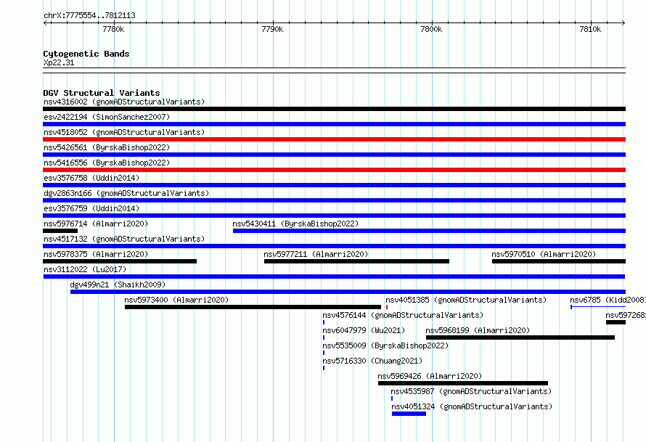Screen dimensions: 646x442
Task: Click the blue bar of esv2422194
Action: tap(334, 124)
